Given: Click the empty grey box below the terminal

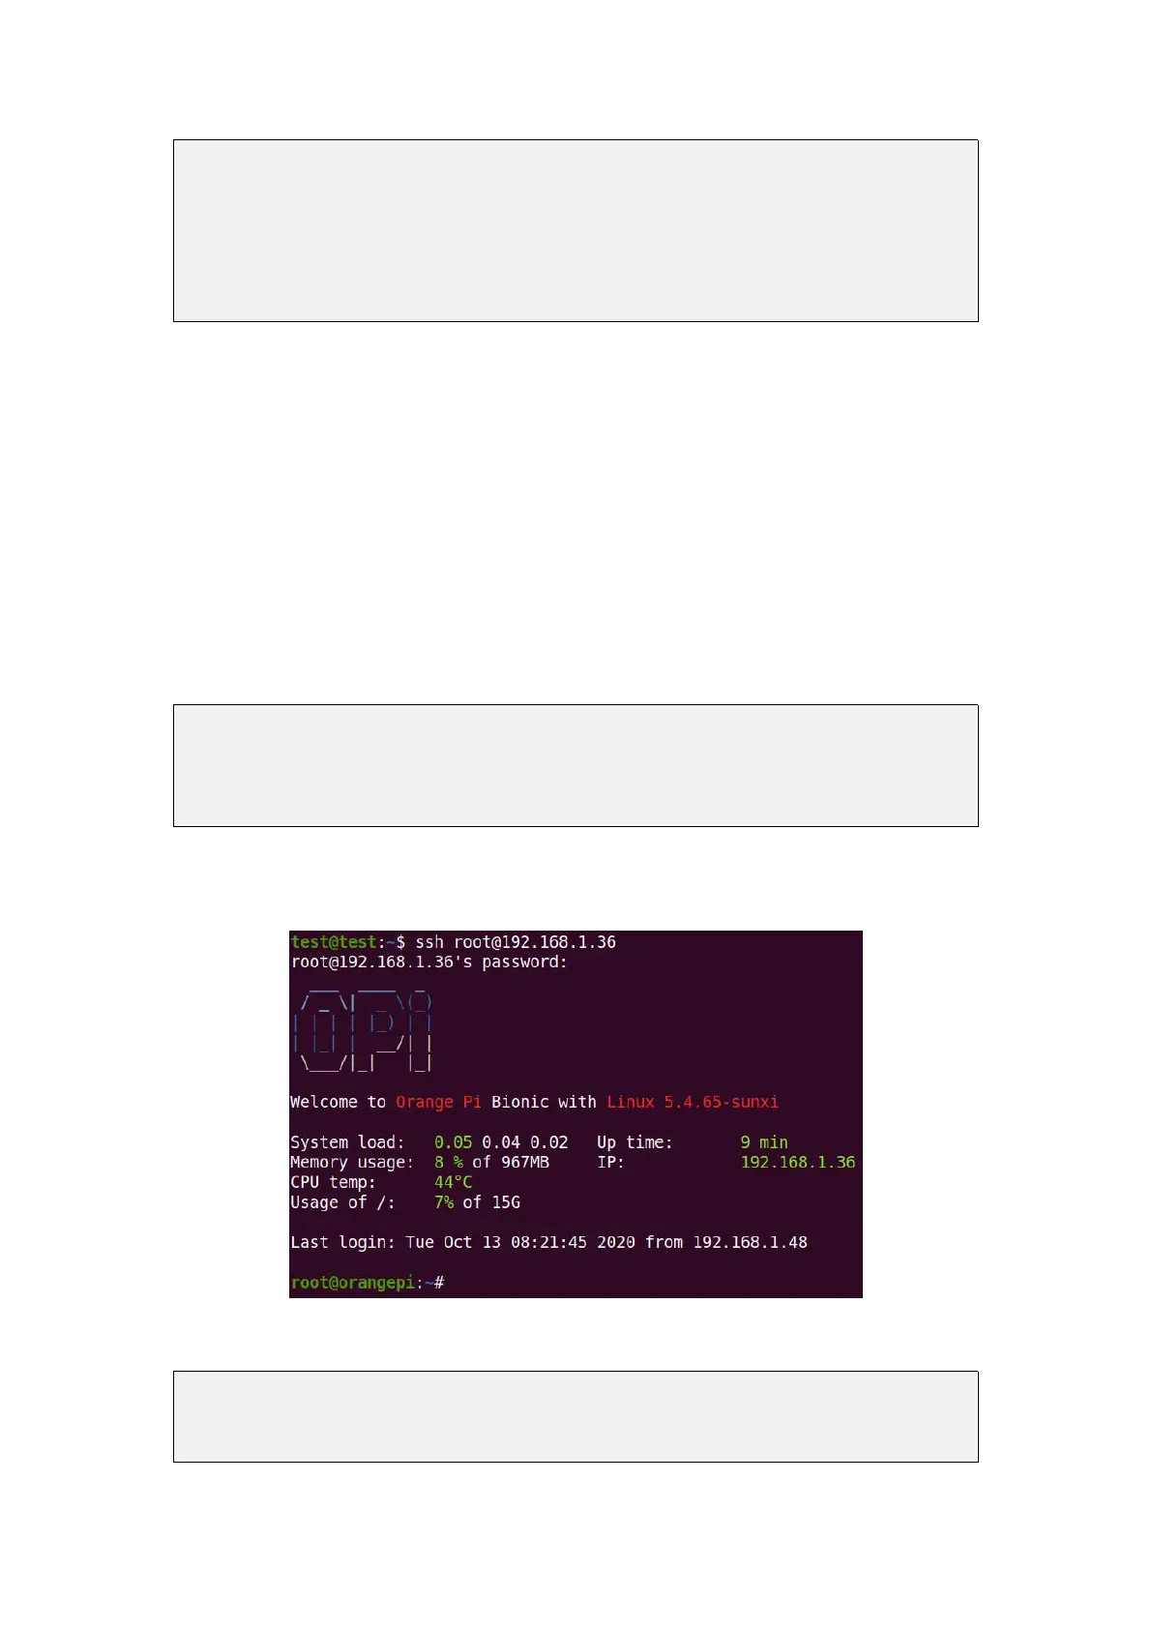Looking at the screenshot, I should coord(576,1417).
